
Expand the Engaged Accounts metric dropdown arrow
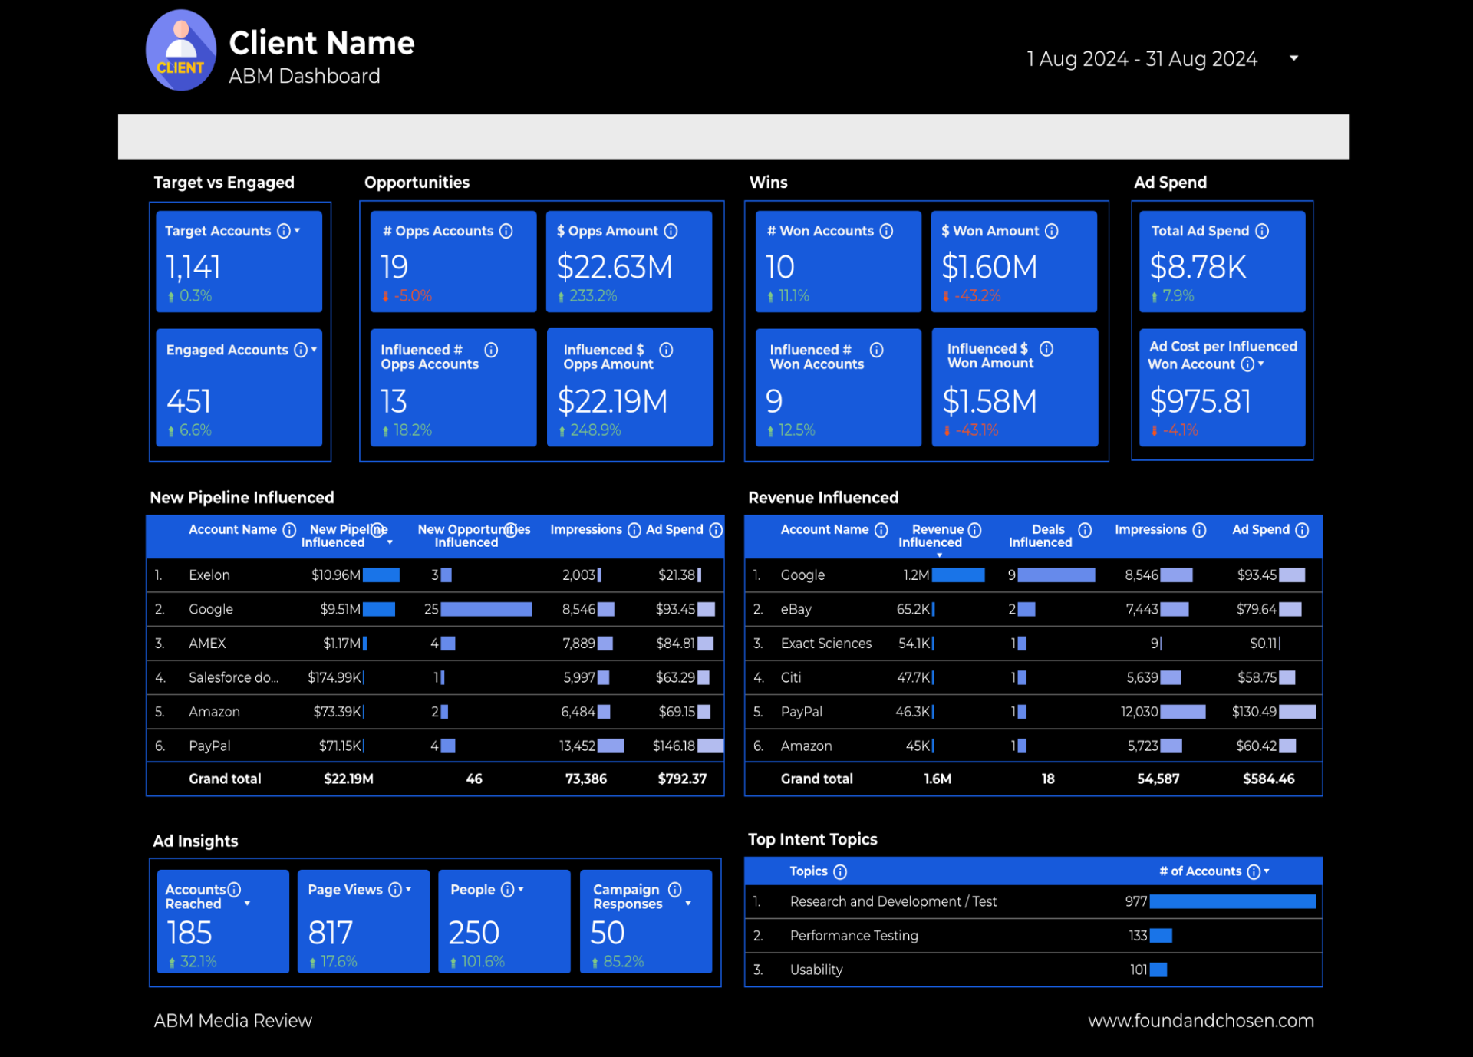[315, 350]
